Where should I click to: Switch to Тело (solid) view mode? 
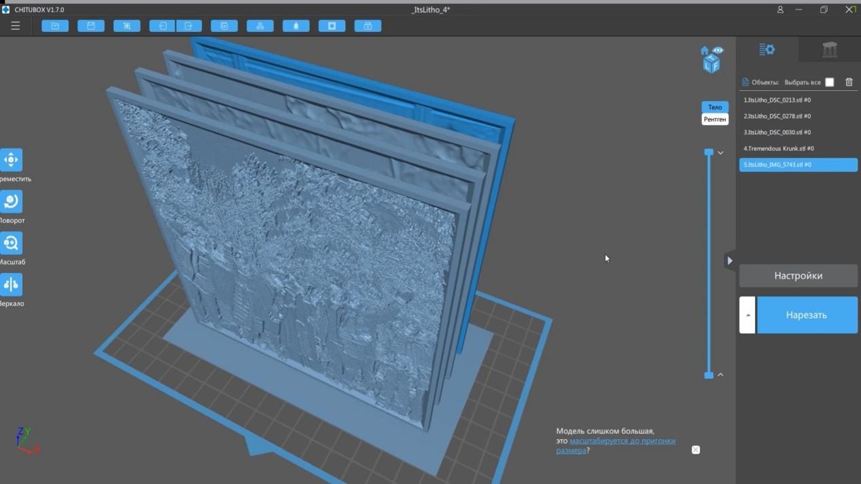click(715, 107)
